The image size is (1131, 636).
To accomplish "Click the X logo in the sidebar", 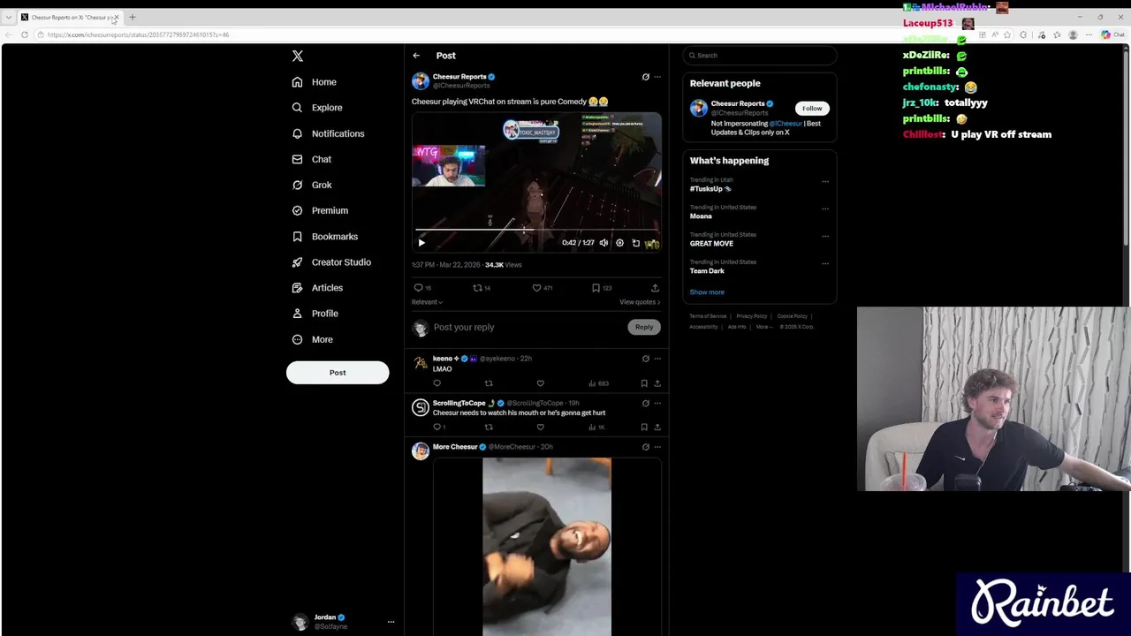I will (x=298, y=56).
